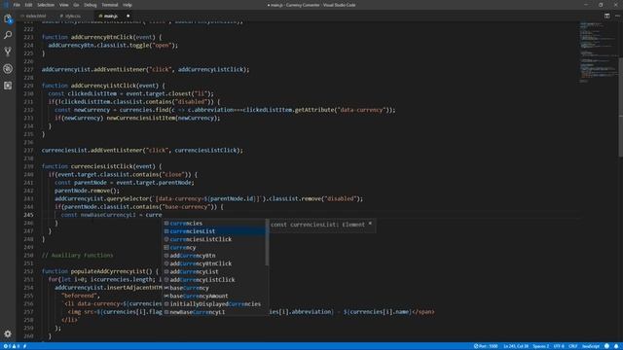Open the Debug view in activity bar

tap(8, 69)
